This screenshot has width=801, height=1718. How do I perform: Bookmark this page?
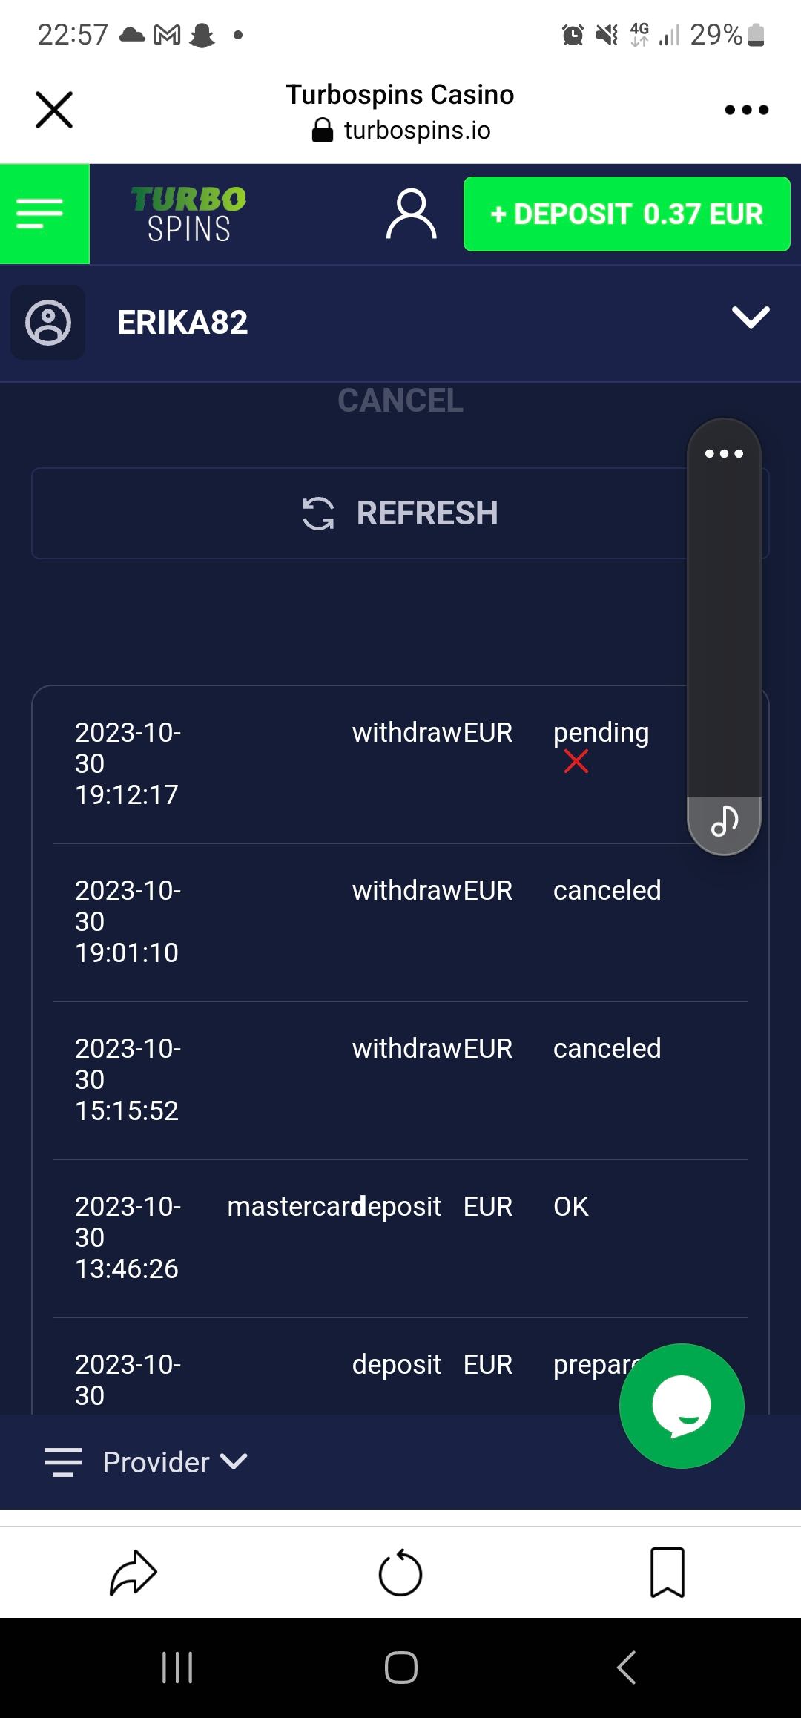click(667, 1572)
